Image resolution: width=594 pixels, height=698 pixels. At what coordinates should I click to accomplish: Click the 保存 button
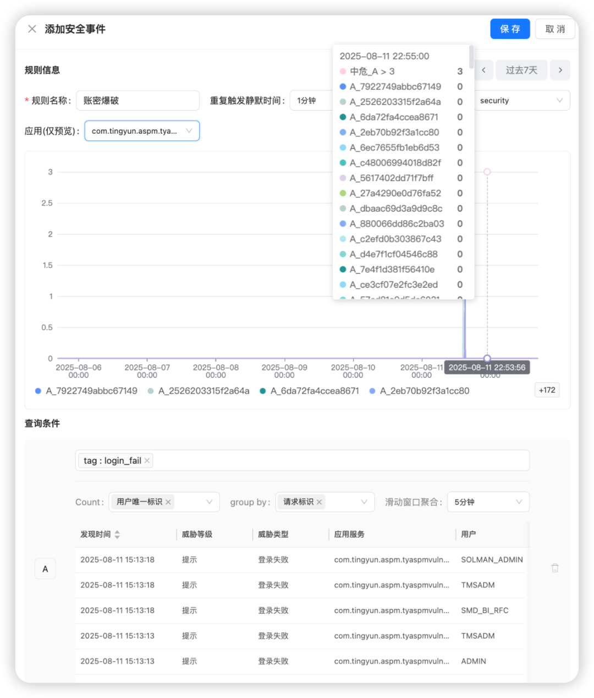(x=510, y=29)
